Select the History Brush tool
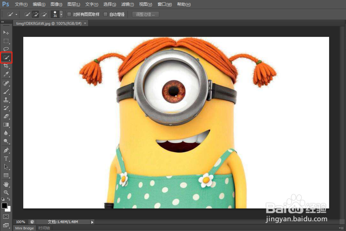This screenshot has height=231, width=346. pos(6,108)
